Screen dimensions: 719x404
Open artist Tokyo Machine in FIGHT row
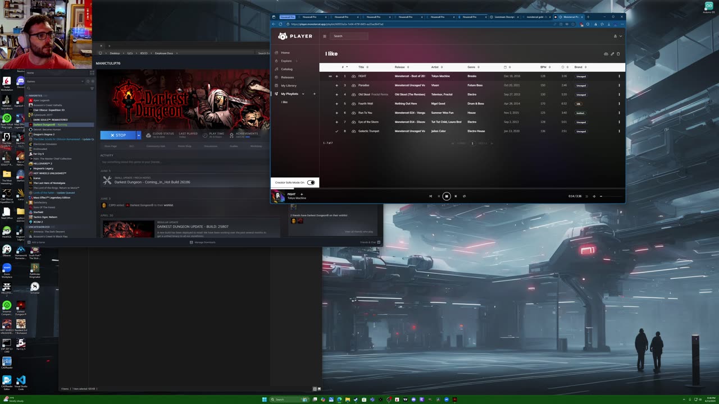[x=440, y=76]
